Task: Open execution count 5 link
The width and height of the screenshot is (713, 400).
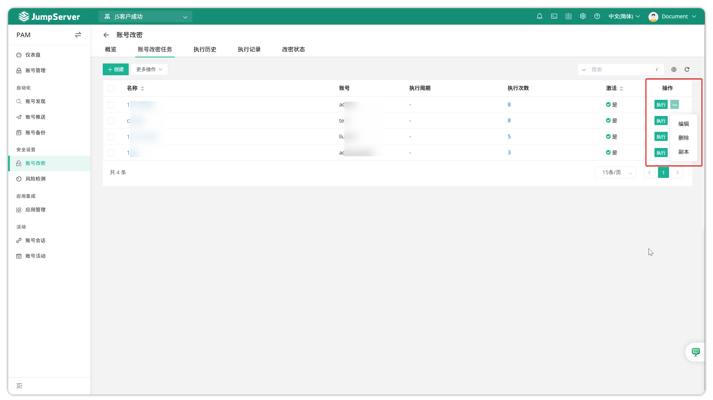Action: click(509, 137)
